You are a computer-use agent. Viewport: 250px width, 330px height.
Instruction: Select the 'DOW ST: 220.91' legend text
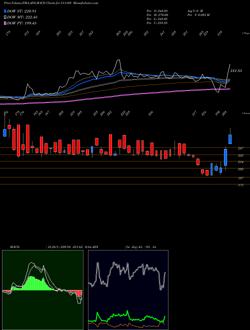point(21,11)
